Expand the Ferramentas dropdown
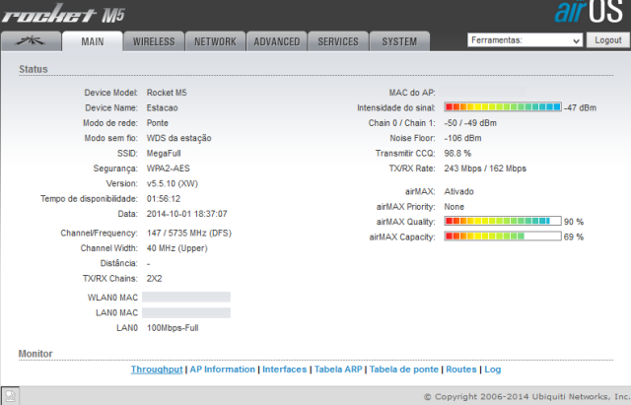The height and width of the screenshot is (405, 631). (525, 40)
